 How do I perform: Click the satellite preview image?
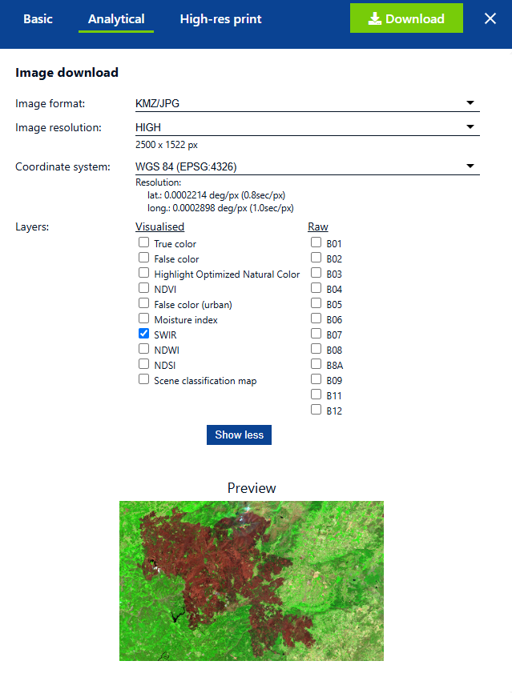252,580
